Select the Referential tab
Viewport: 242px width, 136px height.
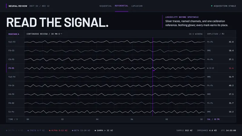[122, 6]
